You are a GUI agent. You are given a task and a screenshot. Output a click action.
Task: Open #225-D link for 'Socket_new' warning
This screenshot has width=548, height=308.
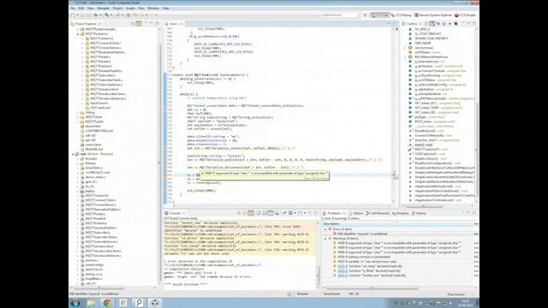coord(342,275)
